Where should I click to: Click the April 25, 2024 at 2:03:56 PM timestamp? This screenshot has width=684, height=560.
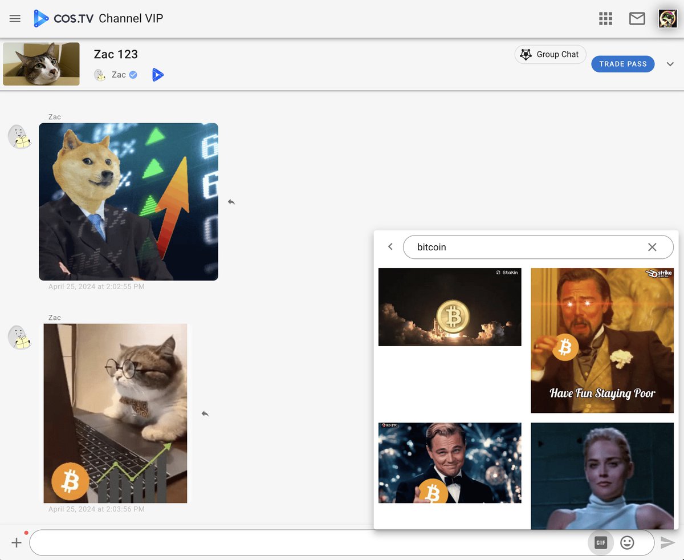96,509
